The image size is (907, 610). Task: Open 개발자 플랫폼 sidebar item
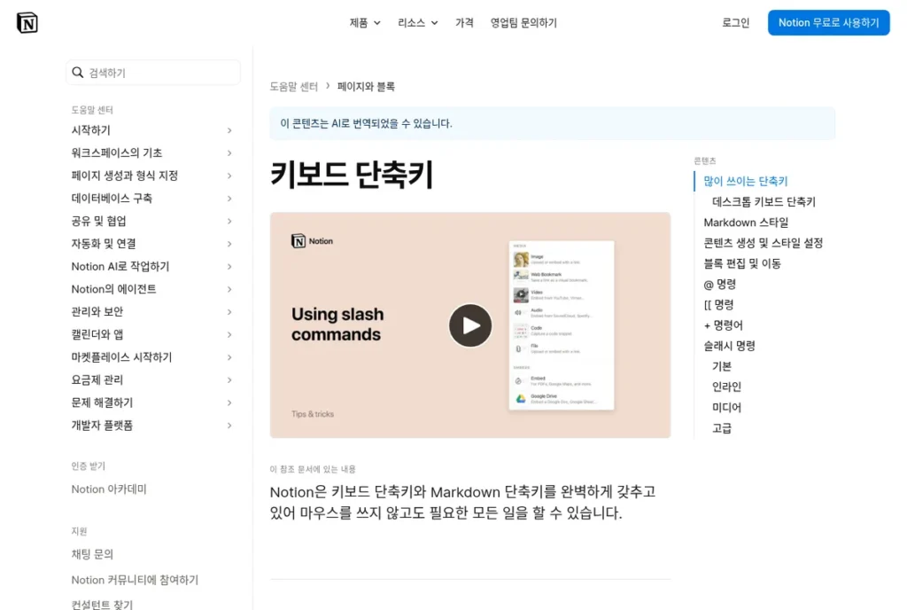(x=102, y=426)
